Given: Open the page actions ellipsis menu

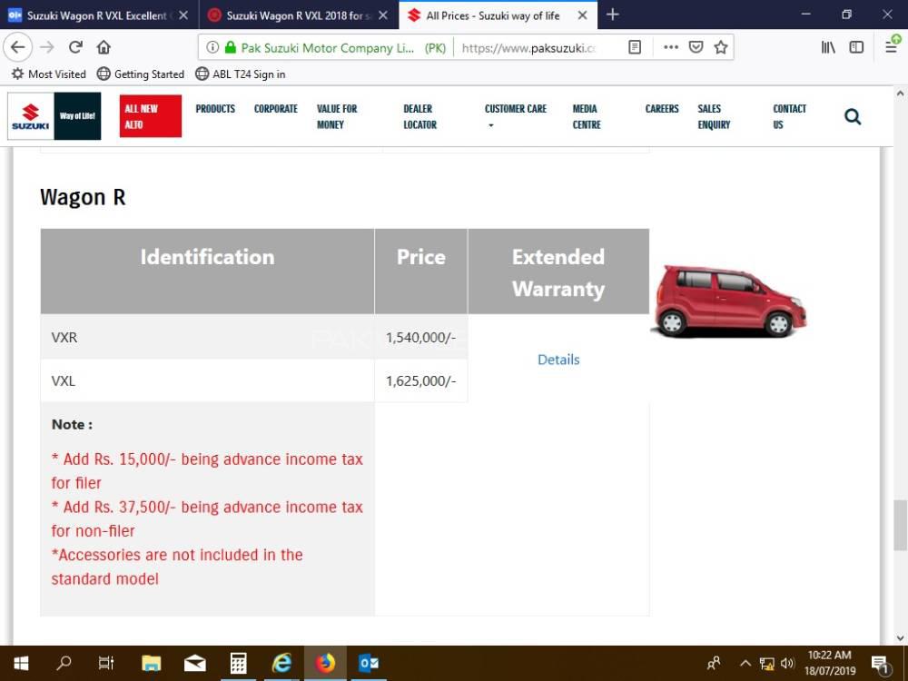Looking at the screenshot, I should pos(671,46).
